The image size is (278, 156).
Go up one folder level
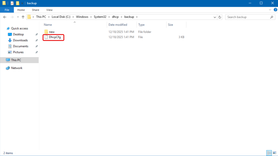(x=23, y=17)
